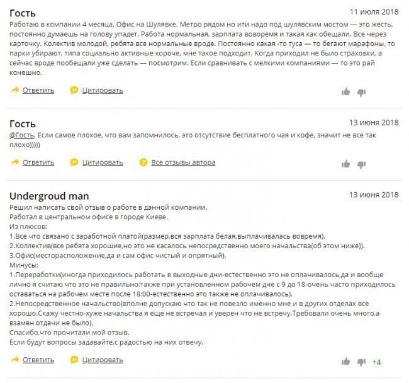Thumbs up the reply mentioning free tea and coffee
This screenshot has width=409, height=383.
[345, 164]
